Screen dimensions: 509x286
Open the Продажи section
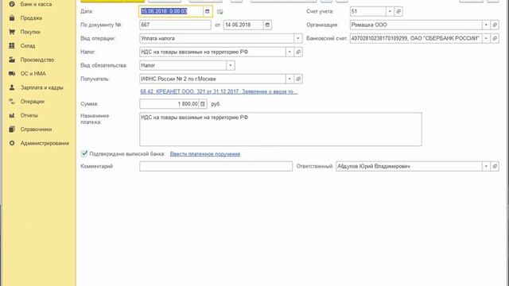pyautogui.click(x=31, y=18)
